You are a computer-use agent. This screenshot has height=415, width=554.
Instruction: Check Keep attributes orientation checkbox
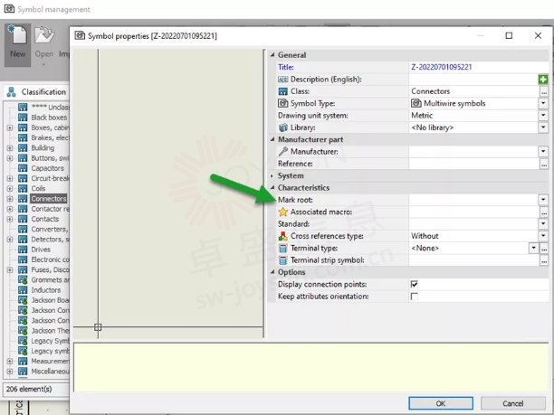point(414,297)
